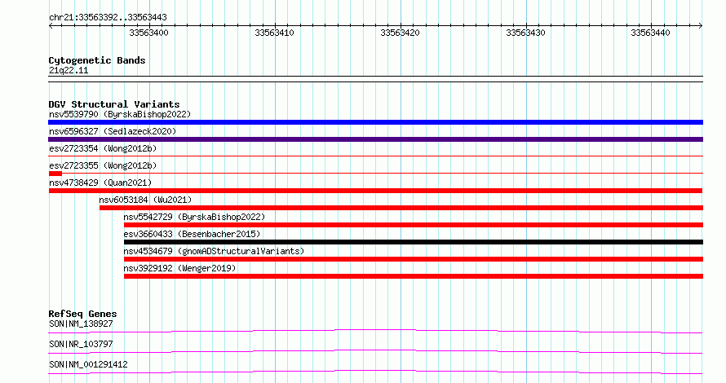This screenshot has width=726, height=383.
Task: Select the purple nsv6596327 variant bar
Action: [375, 139]
